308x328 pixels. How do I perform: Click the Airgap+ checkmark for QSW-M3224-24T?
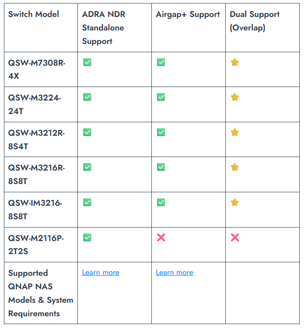(x=161, y=97)
